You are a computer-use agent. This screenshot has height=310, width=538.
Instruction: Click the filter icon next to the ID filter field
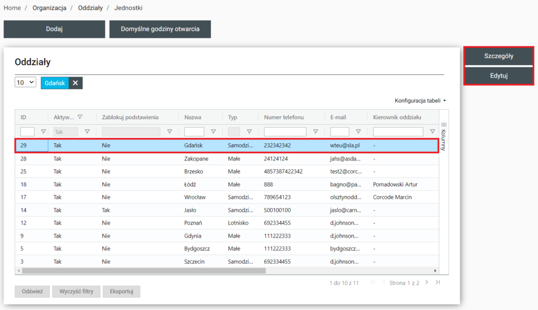(44, 132)
